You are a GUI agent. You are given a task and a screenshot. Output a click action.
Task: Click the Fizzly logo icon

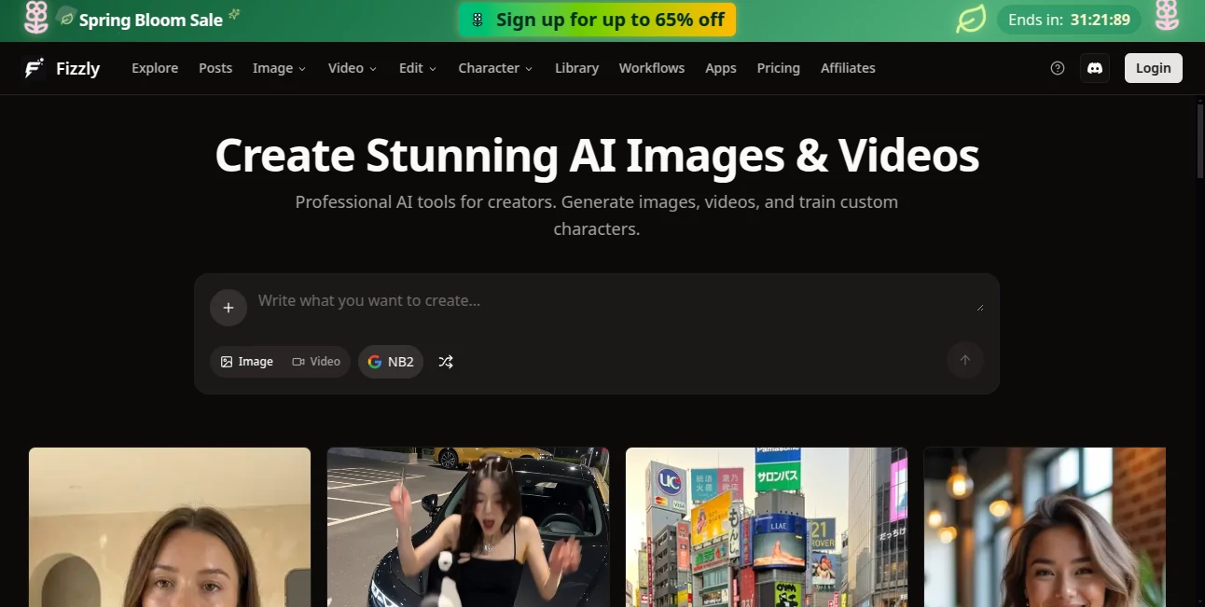click(x=35, y=68)
